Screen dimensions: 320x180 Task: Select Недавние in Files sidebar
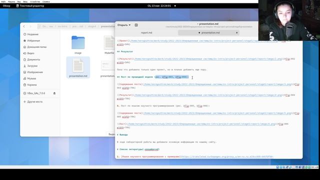click(x=40, y=34)
